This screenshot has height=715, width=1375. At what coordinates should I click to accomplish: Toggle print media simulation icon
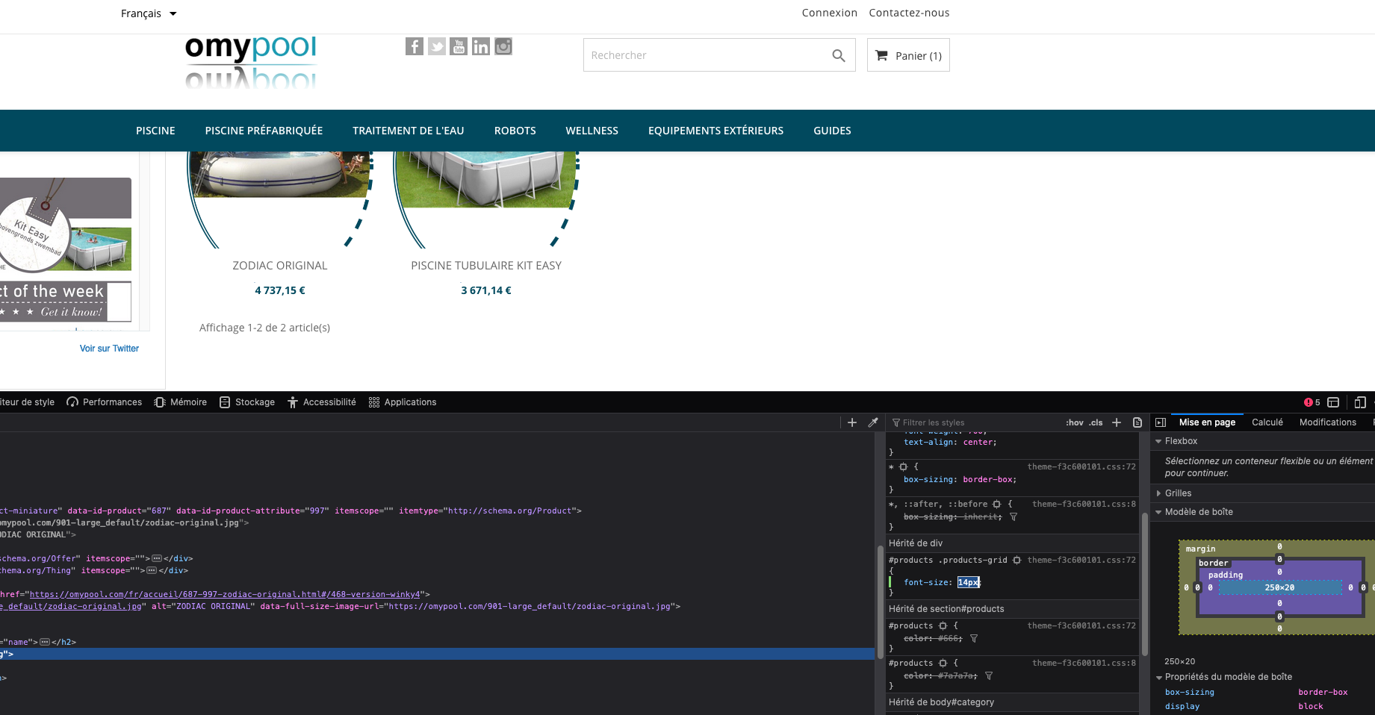click(x=1137, y=422)
